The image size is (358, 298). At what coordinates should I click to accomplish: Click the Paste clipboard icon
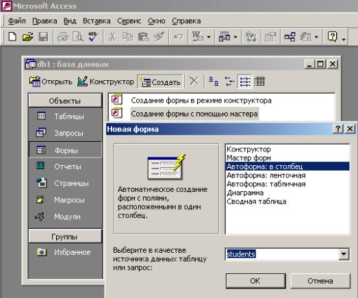pos(143,36)
